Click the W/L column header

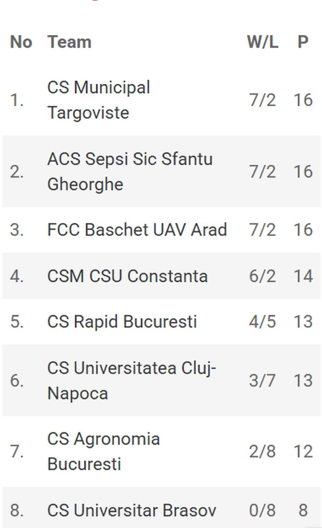coord(263,42)
